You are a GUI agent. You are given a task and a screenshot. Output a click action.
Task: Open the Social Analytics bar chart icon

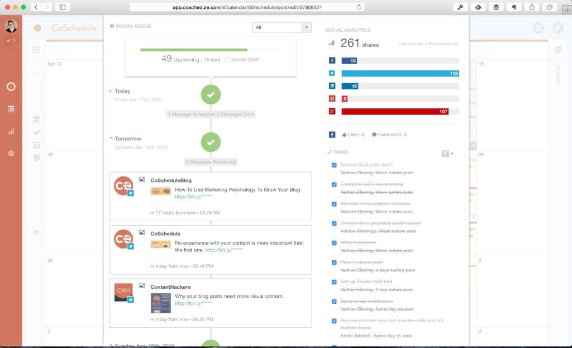click(x=331, y=42)
